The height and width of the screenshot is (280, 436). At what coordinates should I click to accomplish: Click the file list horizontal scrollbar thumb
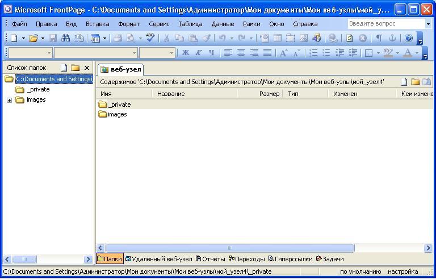(230, 248)
